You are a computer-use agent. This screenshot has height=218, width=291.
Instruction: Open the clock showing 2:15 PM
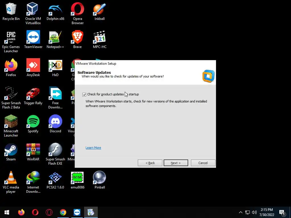(x=267, y=212)
